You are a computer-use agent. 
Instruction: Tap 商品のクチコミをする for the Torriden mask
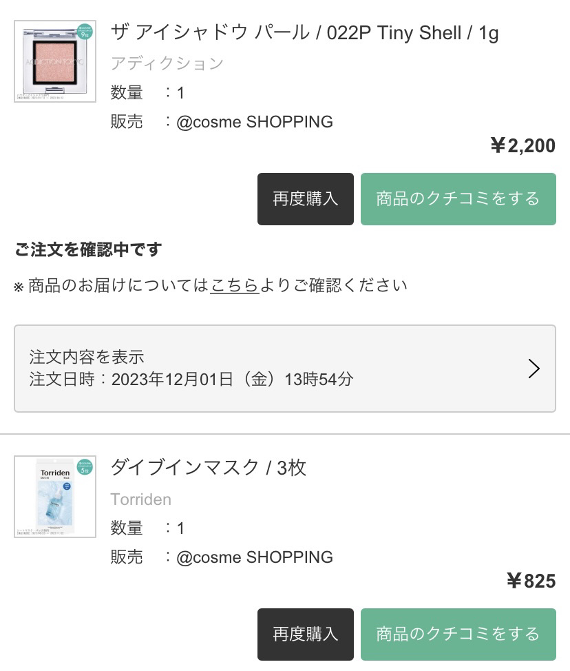coord(458,634)
